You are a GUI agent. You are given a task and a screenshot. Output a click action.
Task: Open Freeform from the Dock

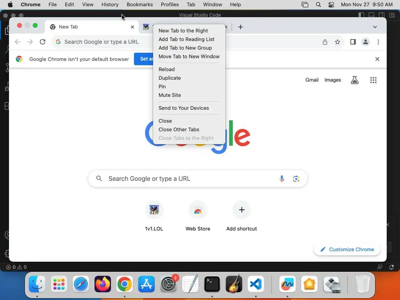point(287,284)
